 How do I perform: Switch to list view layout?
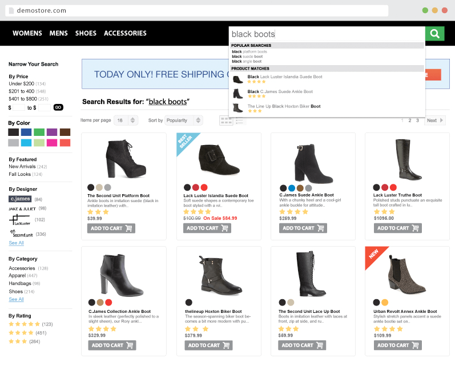(240, 120)
